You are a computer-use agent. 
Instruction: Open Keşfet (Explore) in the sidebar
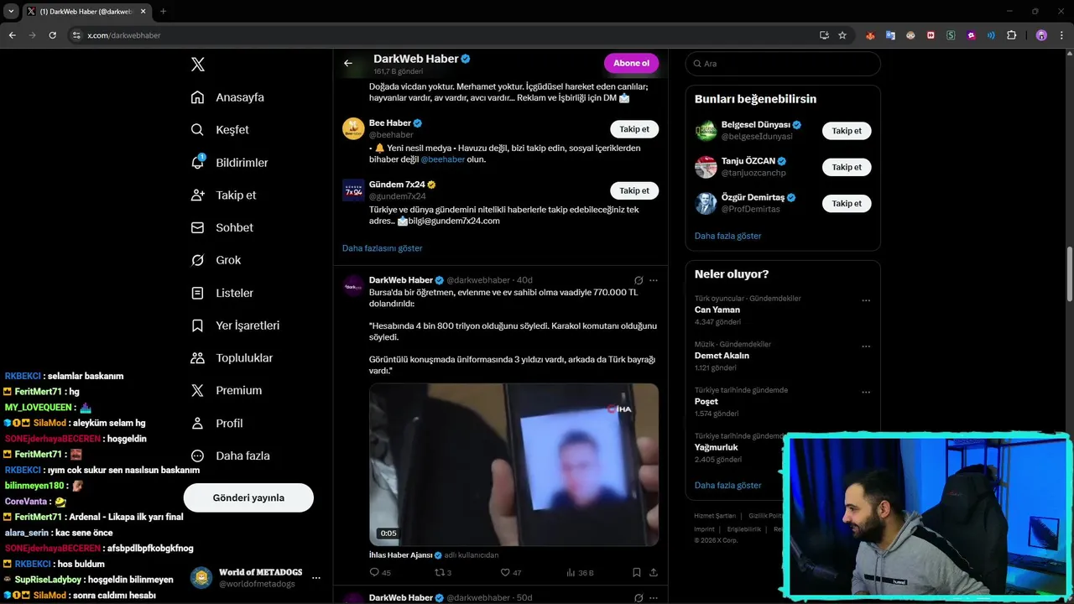(220, 130)
